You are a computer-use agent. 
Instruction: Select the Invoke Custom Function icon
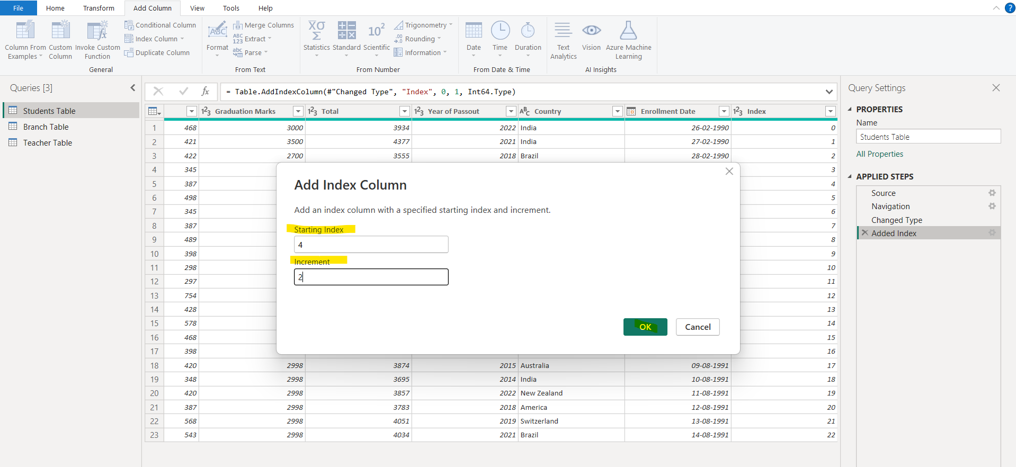(97, 31)
